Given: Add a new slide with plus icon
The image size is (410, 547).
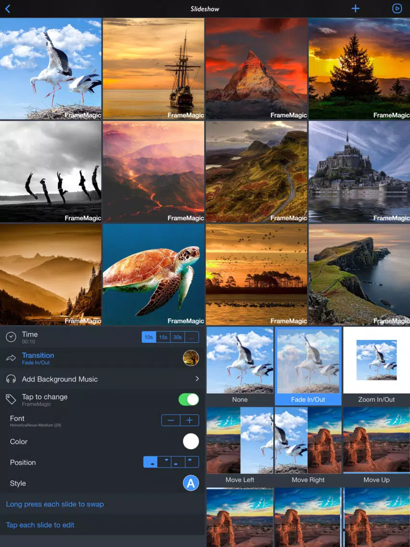Looking at the screenshot, I should coord(355,8).
